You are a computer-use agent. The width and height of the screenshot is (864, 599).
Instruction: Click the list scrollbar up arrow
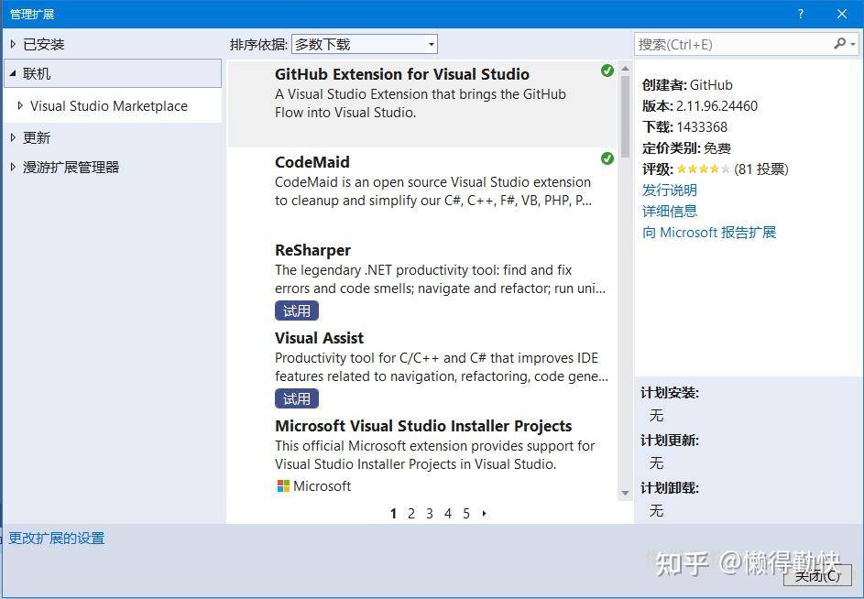(x=625, y=69)
